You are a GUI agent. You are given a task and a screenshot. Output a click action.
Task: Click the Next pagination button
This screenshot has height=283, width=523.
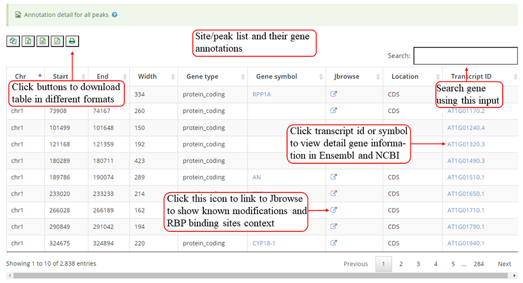pos(504,264)
